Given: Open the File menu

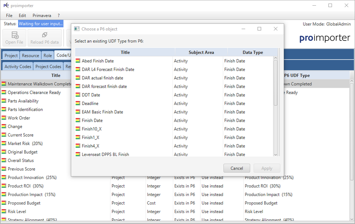Looking at the screenshot, I should [9, 16].
